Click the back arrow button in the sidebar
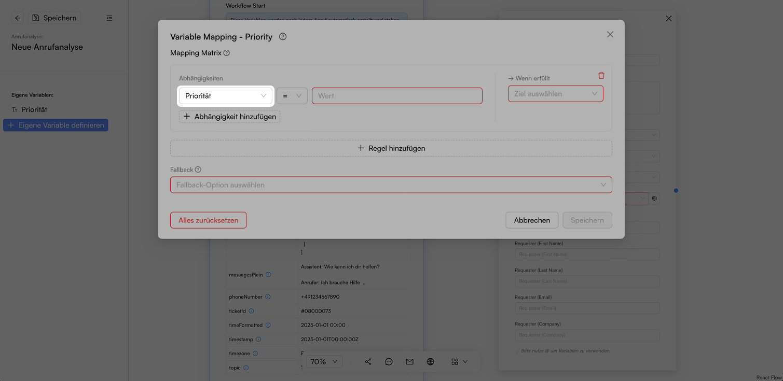Screen dimensions: 783x381 point(18,18)
